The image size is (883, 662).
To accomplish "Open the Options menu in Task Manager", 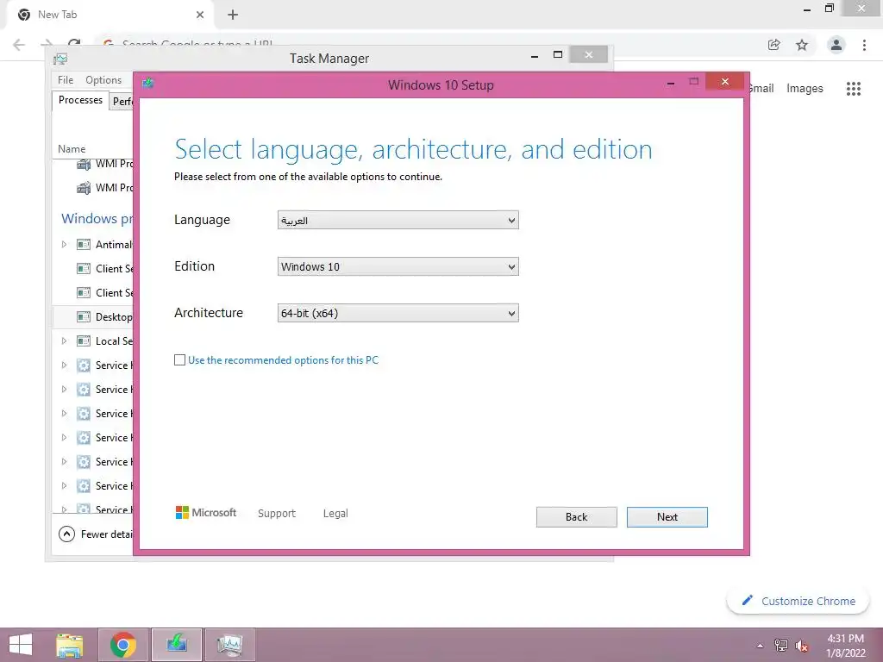I will [x=103, y=80].
